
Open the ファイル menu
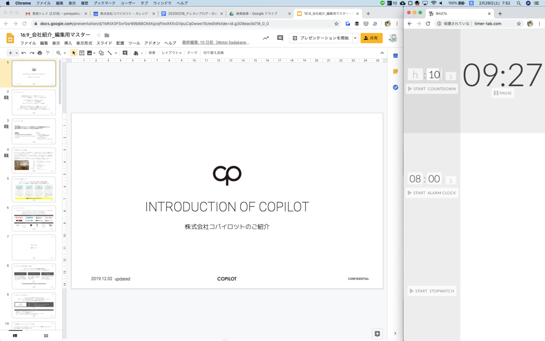[x=28, y=43]
